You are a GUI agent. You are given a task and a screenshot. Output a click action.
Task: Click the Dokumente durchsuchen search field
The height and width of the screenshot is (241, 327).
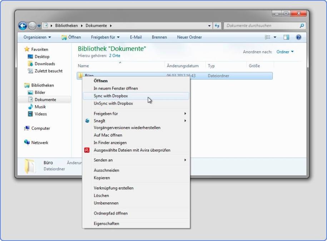[262, 26]
